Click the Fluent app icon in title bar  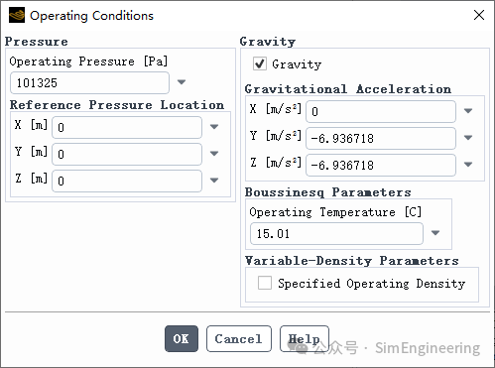(17, 16)
